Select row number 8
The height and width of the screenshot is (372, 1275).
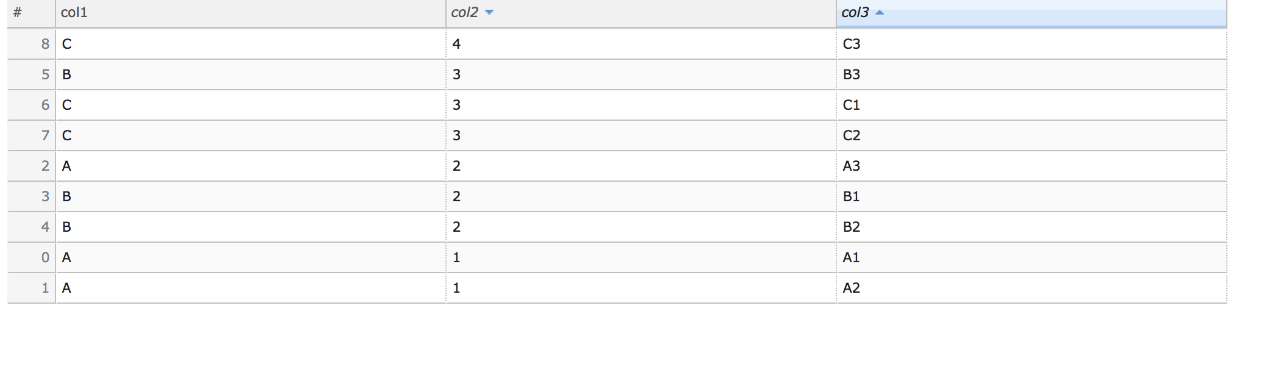pyautogui.click(x=44, y=44)
